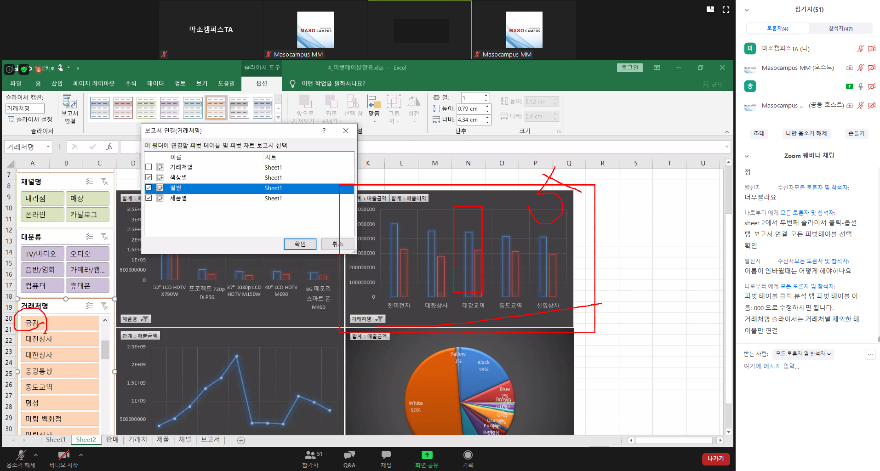Check the 거래처별 checkbox in the dialog
The image size is (880, 471).
(x=149, y=167)
